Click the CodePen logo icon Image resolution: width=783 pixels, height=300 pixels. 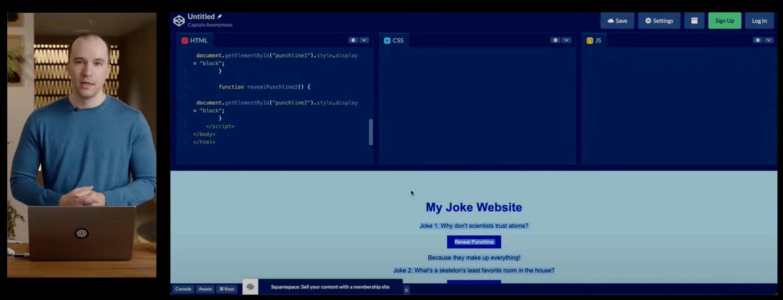click(179, 21)
